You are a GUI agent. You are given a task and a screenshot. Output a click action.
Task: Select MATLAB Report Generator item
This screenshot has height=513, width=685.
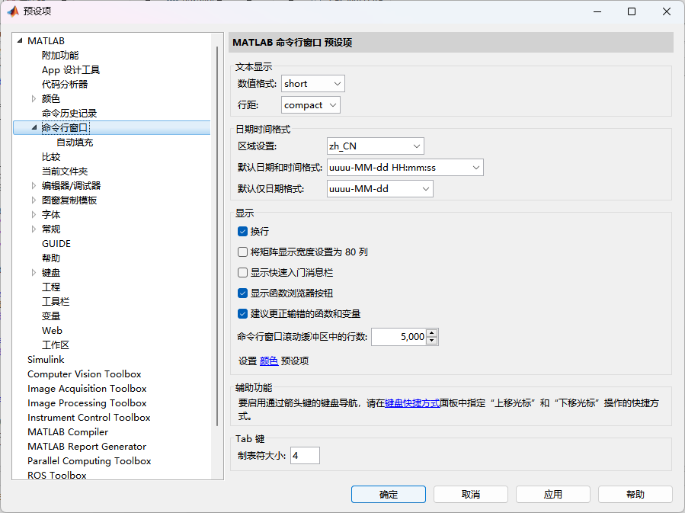pos(87,446)
